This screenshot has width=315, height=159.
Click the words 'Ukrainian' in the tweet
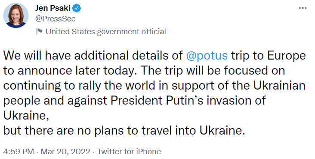(279, 86)
